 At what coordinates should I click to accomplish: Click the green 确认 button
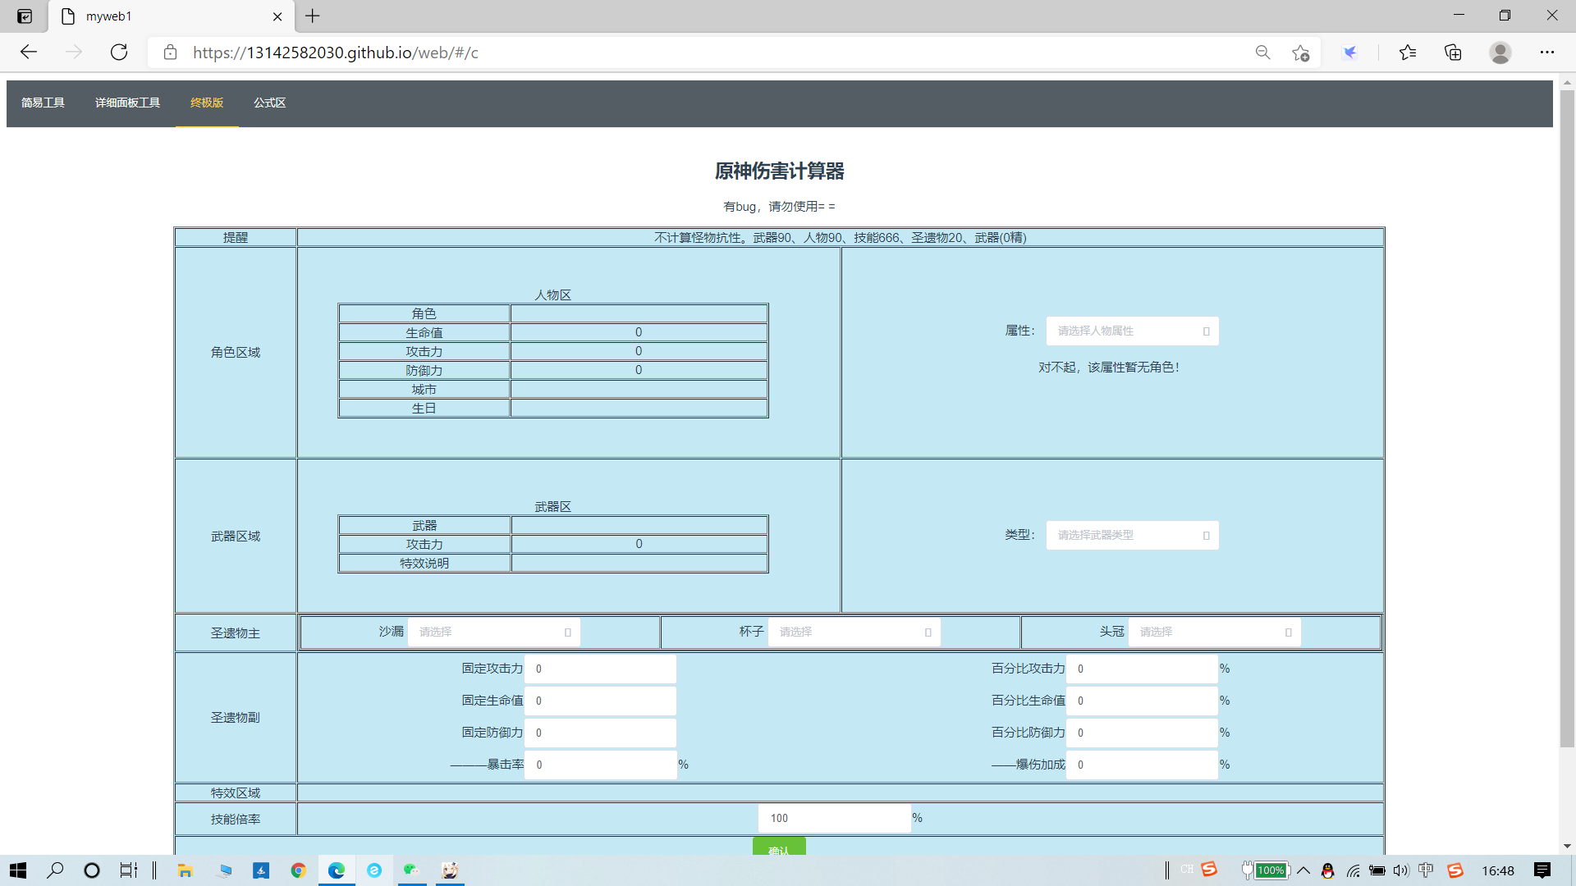point(779,847)
